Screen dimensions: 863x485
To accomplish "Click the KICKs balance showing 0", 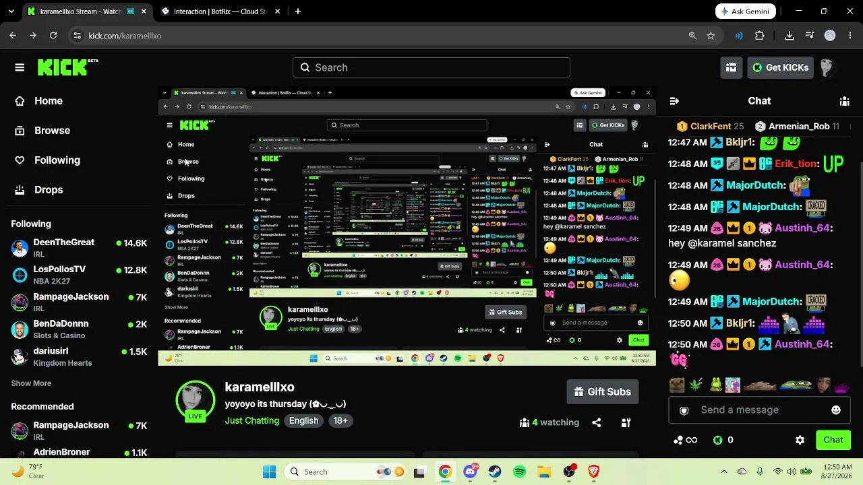I will (x=723, y=440).
